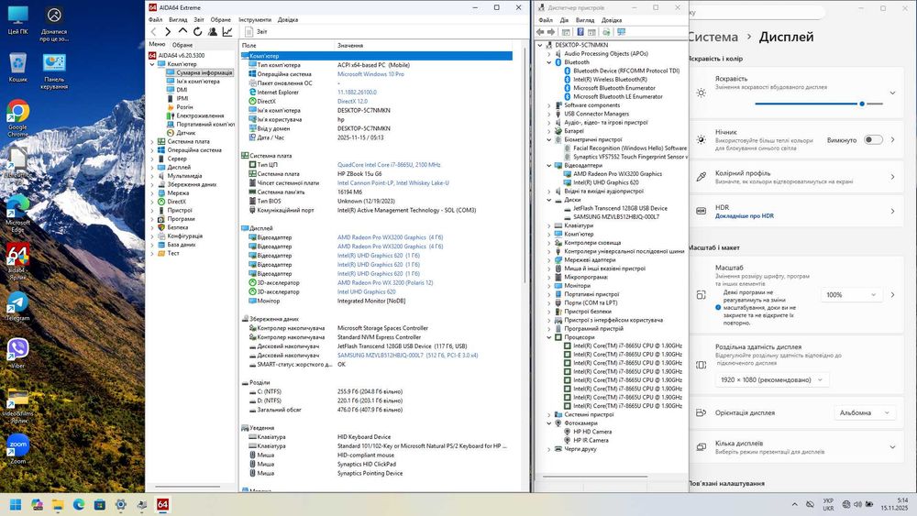Expand Дисплей node in AIDA64 tree
917x516 pixels.
(x=152, y=167)
